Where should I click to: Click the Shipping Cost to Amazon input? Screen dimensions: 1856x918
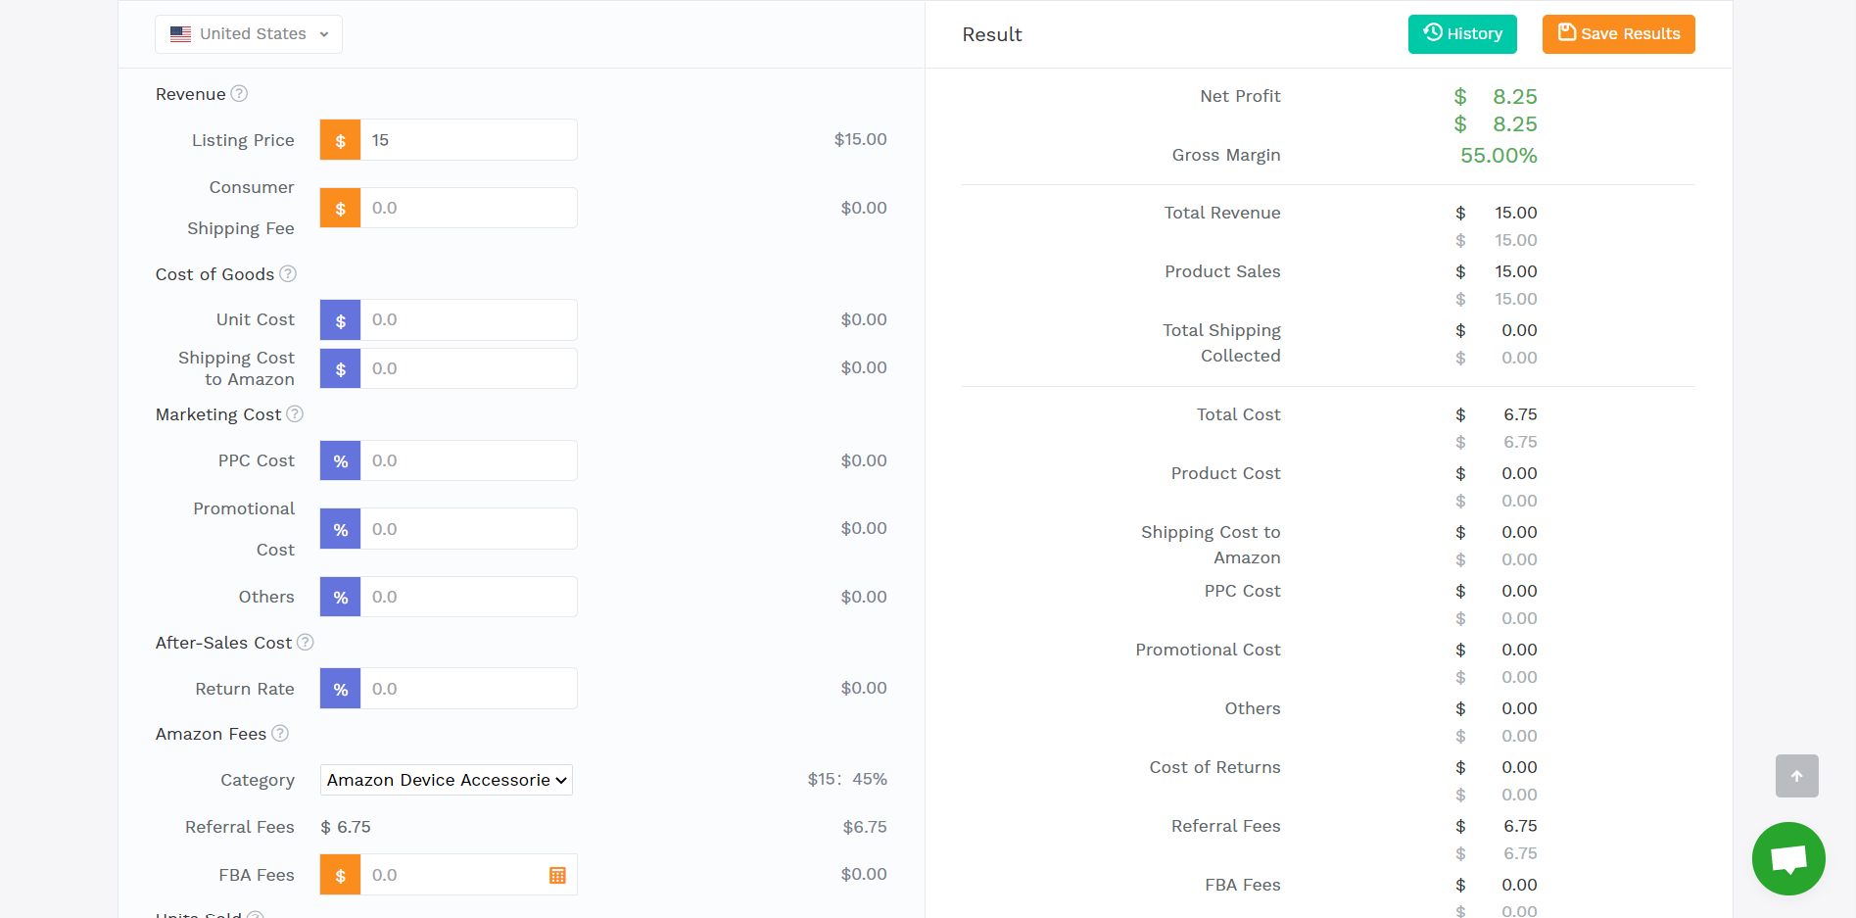(468, 369)
